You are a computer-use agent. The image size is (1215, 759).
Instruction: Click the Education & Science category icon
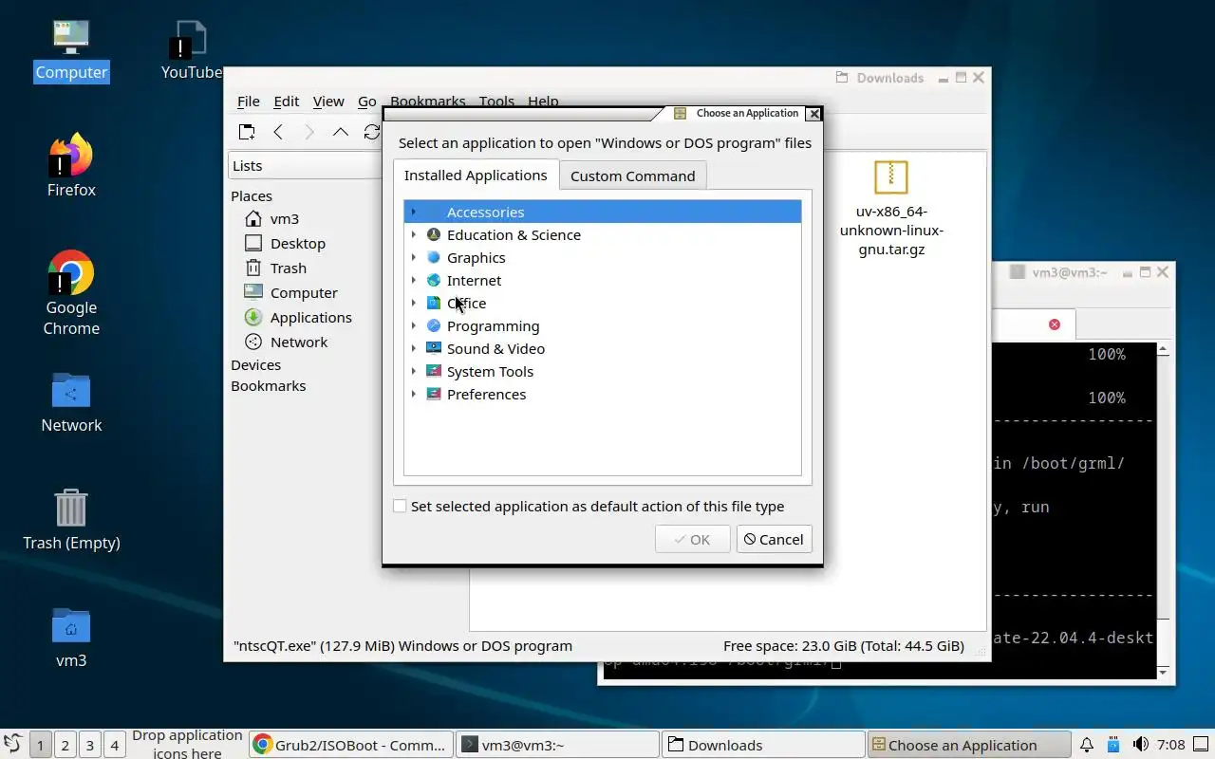click(434, 234)
